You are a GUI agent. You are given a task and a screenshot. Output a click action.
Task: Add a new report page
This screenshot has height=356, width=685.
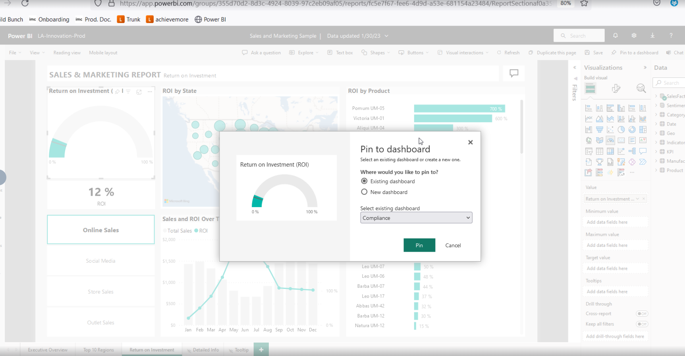pyautogui.click(x=261, y=350)
